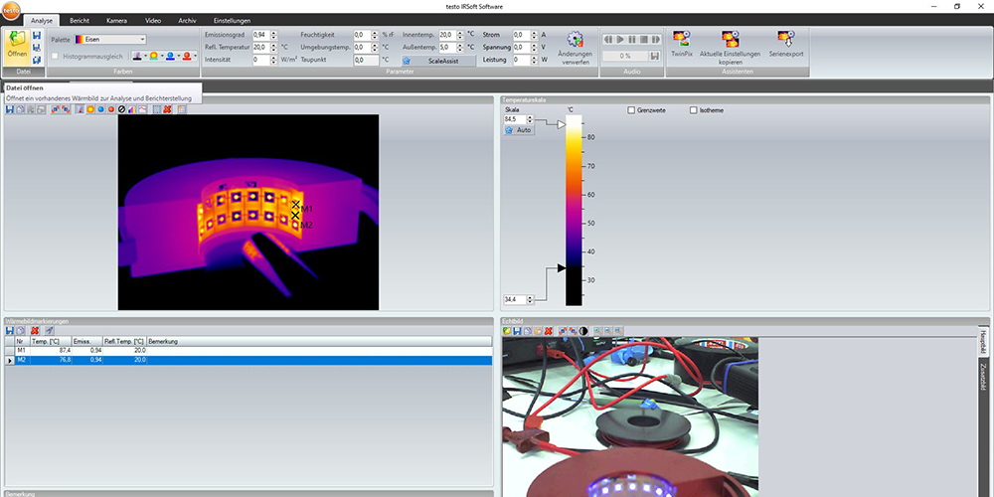Image resolution: width=994 pixels, height=497 pixels.
Task: Tick the Isotherme checkbox
Action: [694, 110]
